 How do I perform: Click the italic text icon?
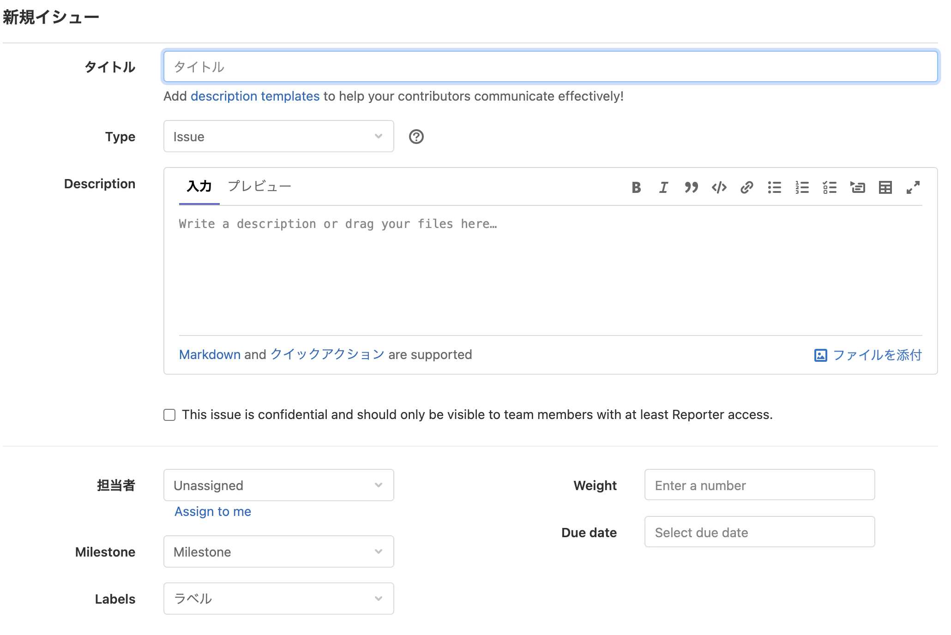click(663, 187)
